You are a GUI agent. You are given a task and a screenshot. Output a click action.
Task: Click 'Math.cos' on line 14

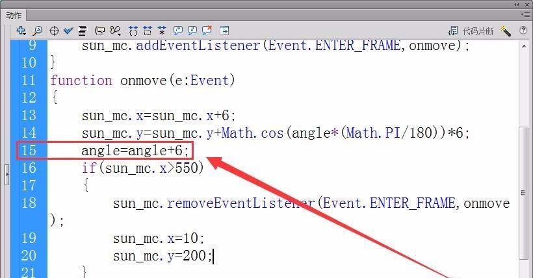coord(252,133)
